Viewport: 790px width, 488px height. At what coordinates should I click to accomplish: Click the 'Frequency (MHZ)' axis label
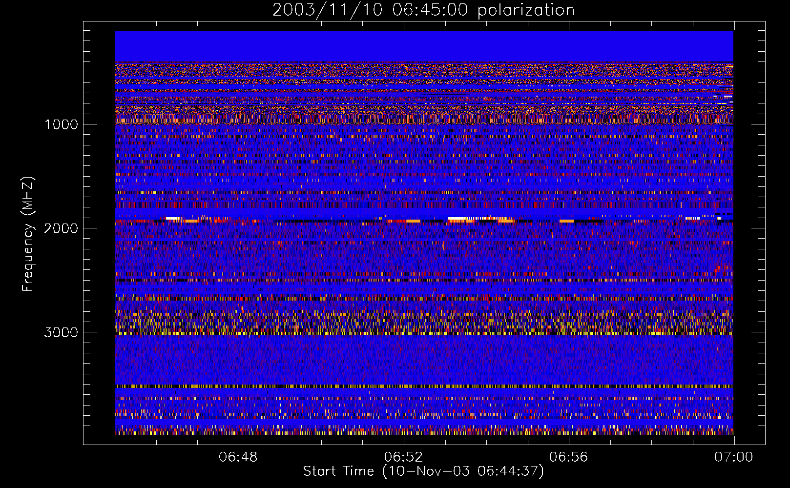[28, 234]
